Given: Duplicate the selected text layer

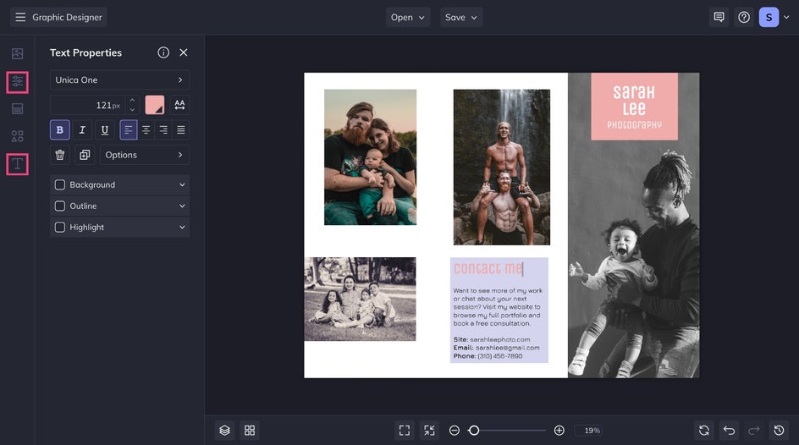Looking at the screenshot, I should [x=85, y=155].
